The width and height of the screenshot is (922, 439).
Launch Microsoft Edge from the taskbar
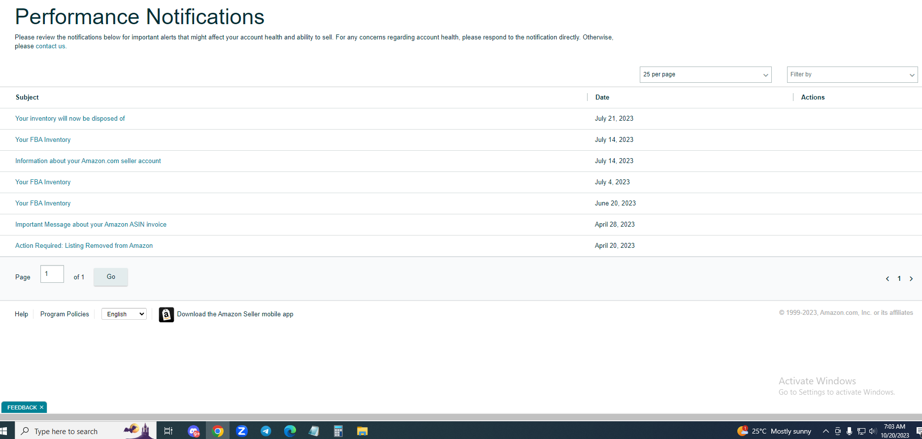point(290,431)
